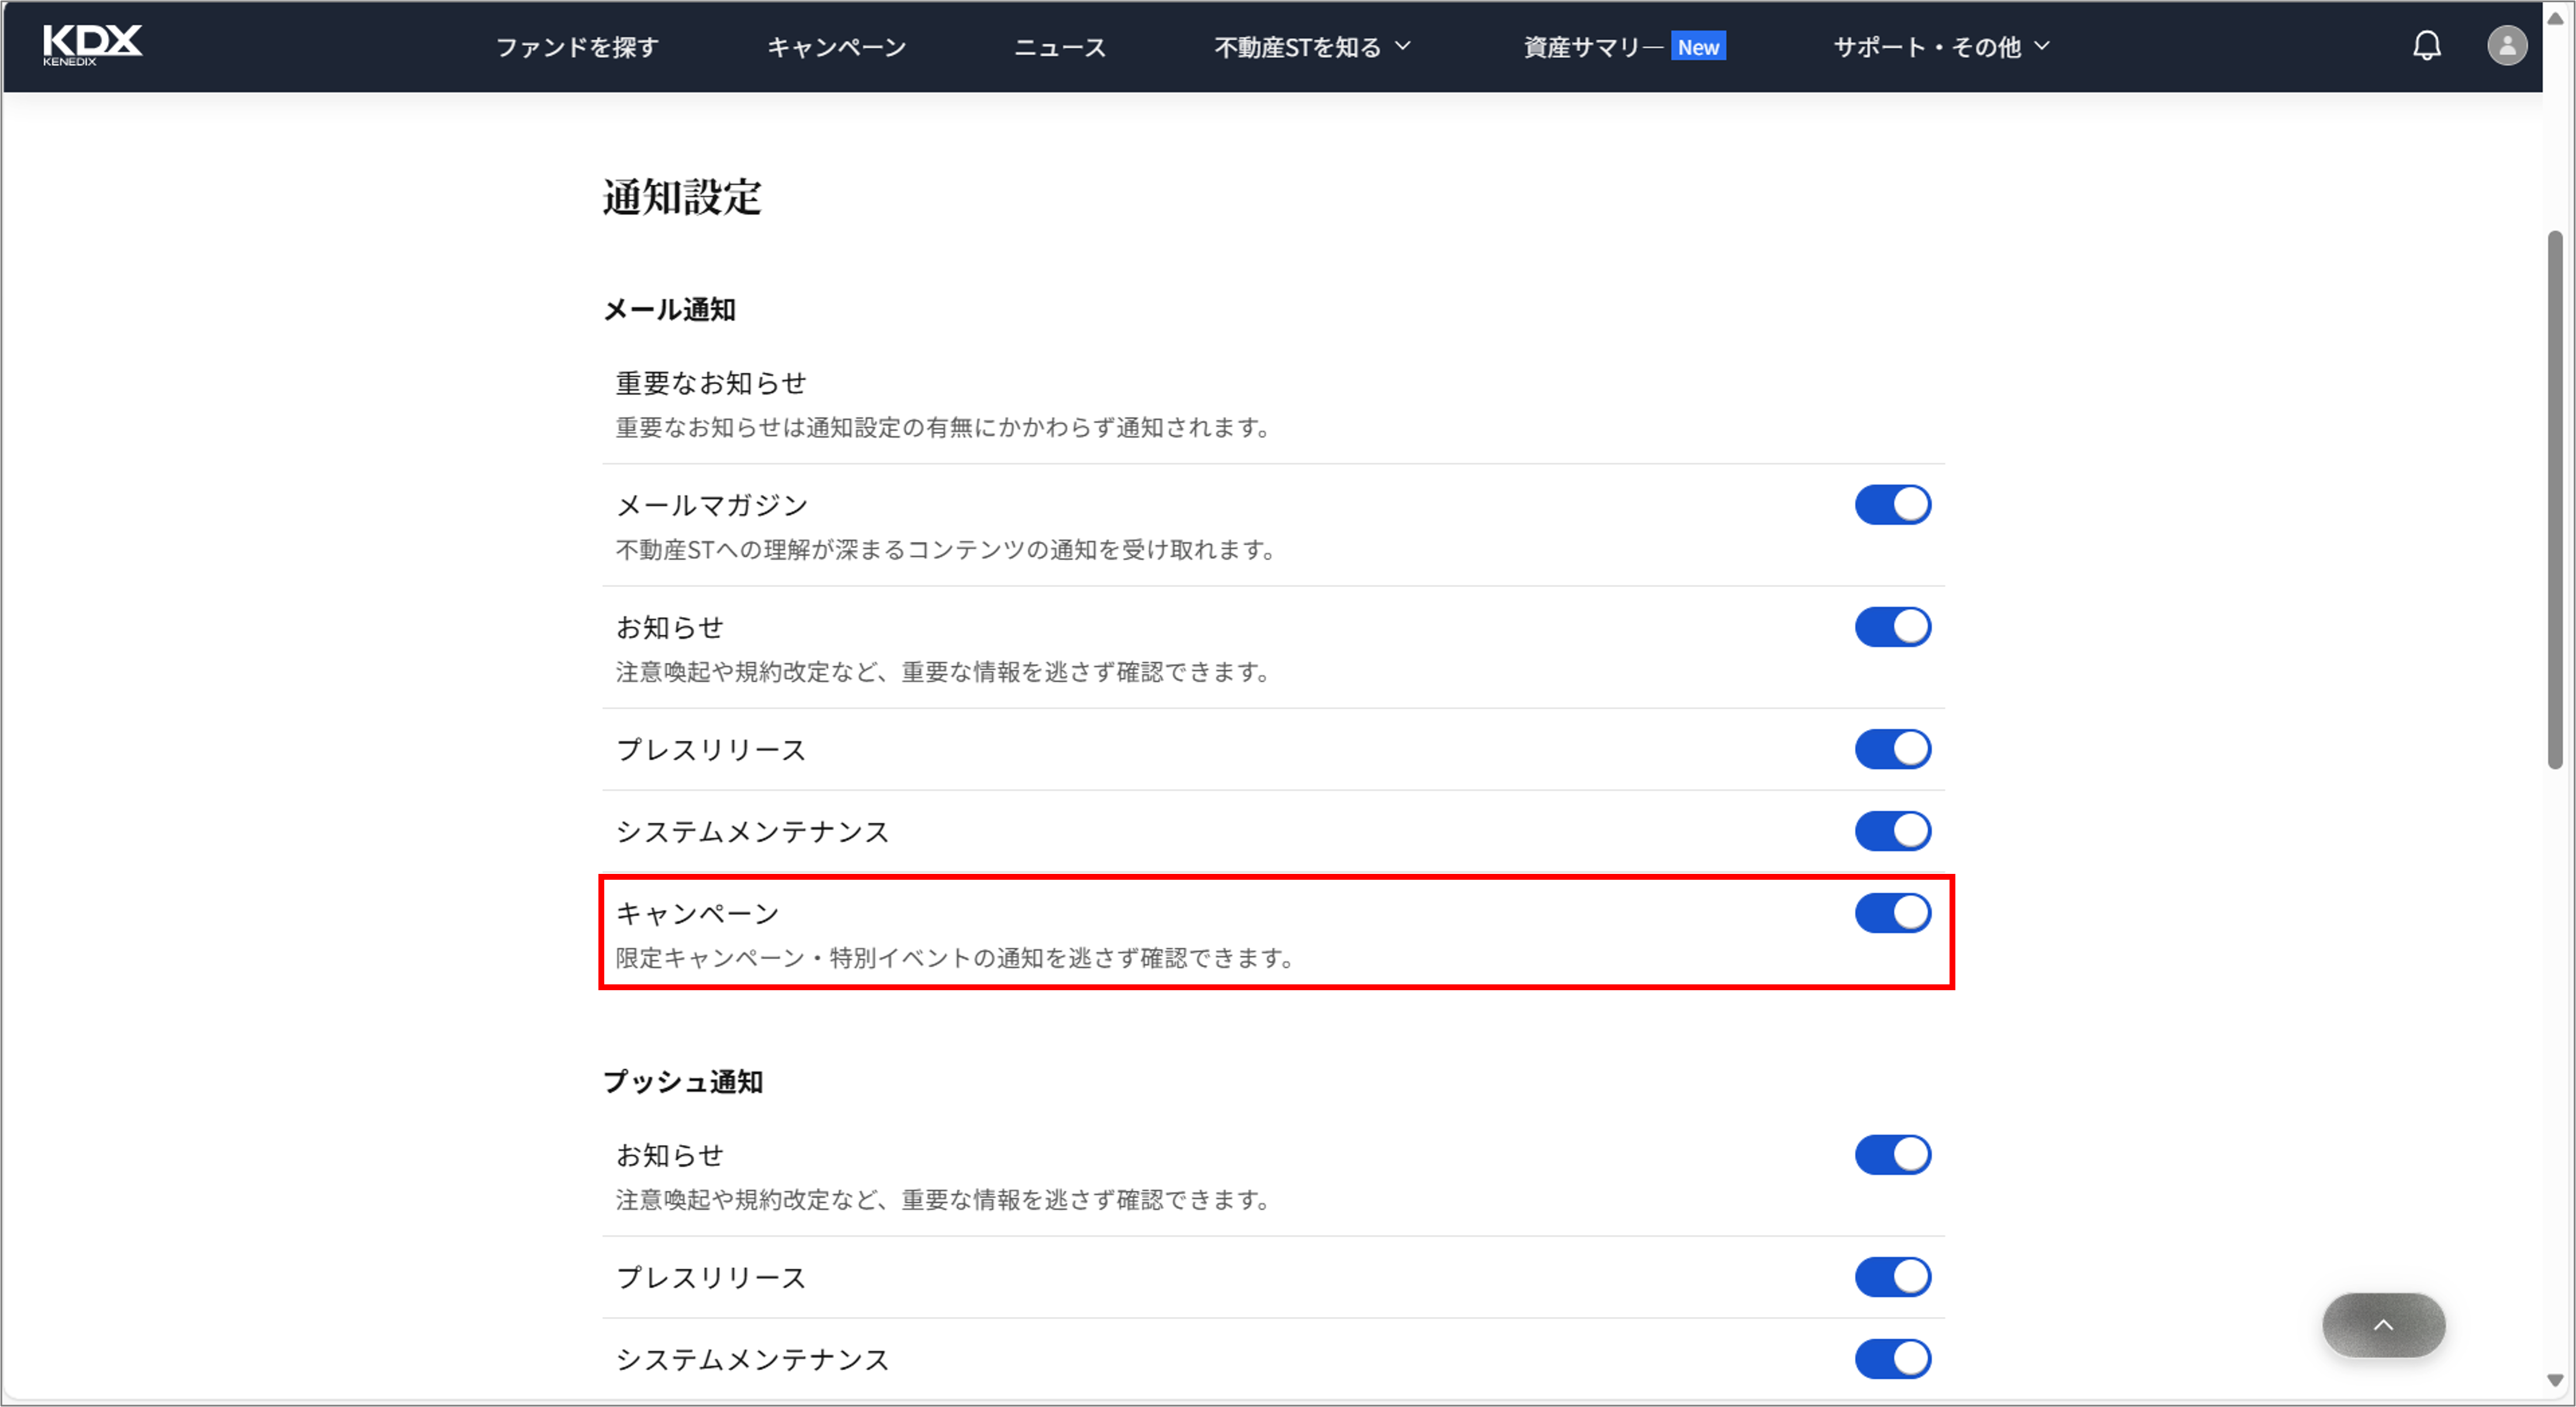Open the user account avatar icon
2576x1407 pixels.
pyautogui.click(x=2507, y=46)
